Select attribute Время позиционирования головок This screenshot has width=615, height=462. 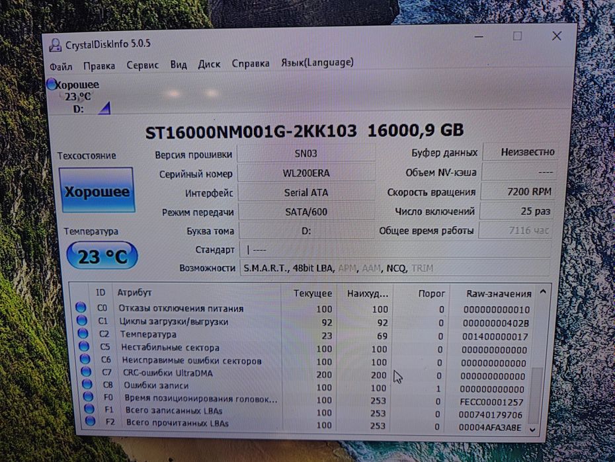point(201,399)
